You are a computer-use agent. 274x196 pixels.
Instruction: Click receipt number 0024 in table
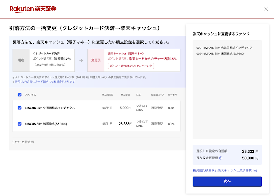171,124
